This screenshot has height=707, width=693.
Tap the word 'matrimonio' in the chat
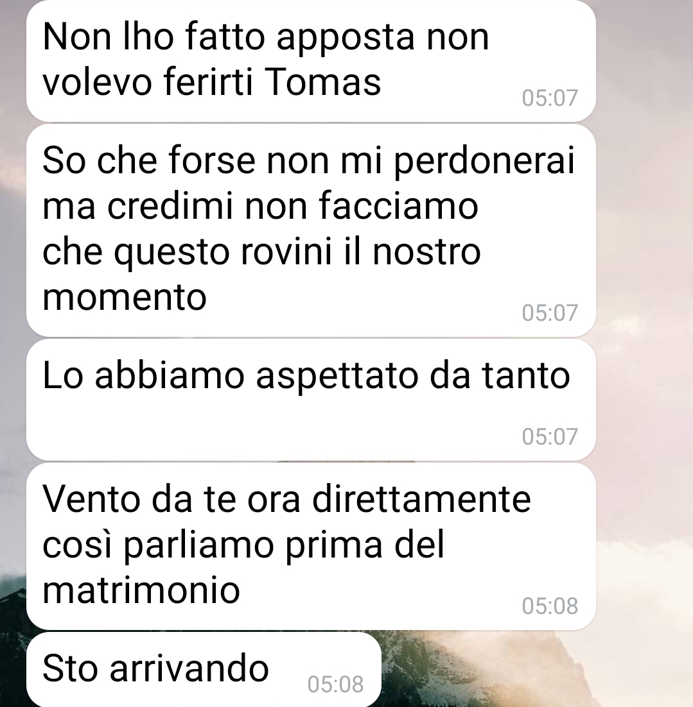coord(141,590)
